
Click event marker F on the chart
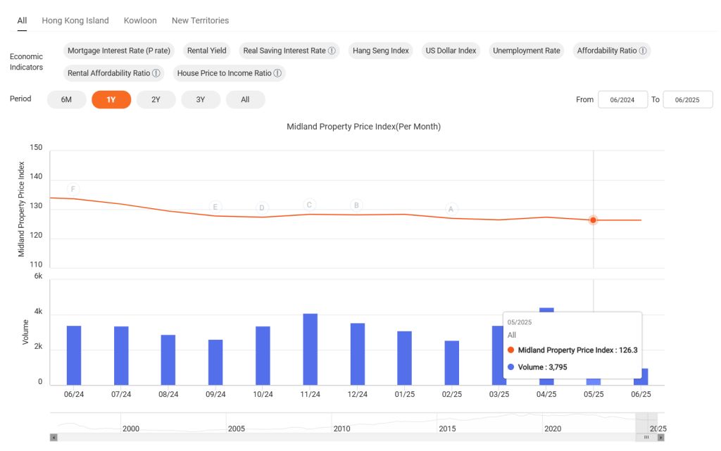point(73,189)
